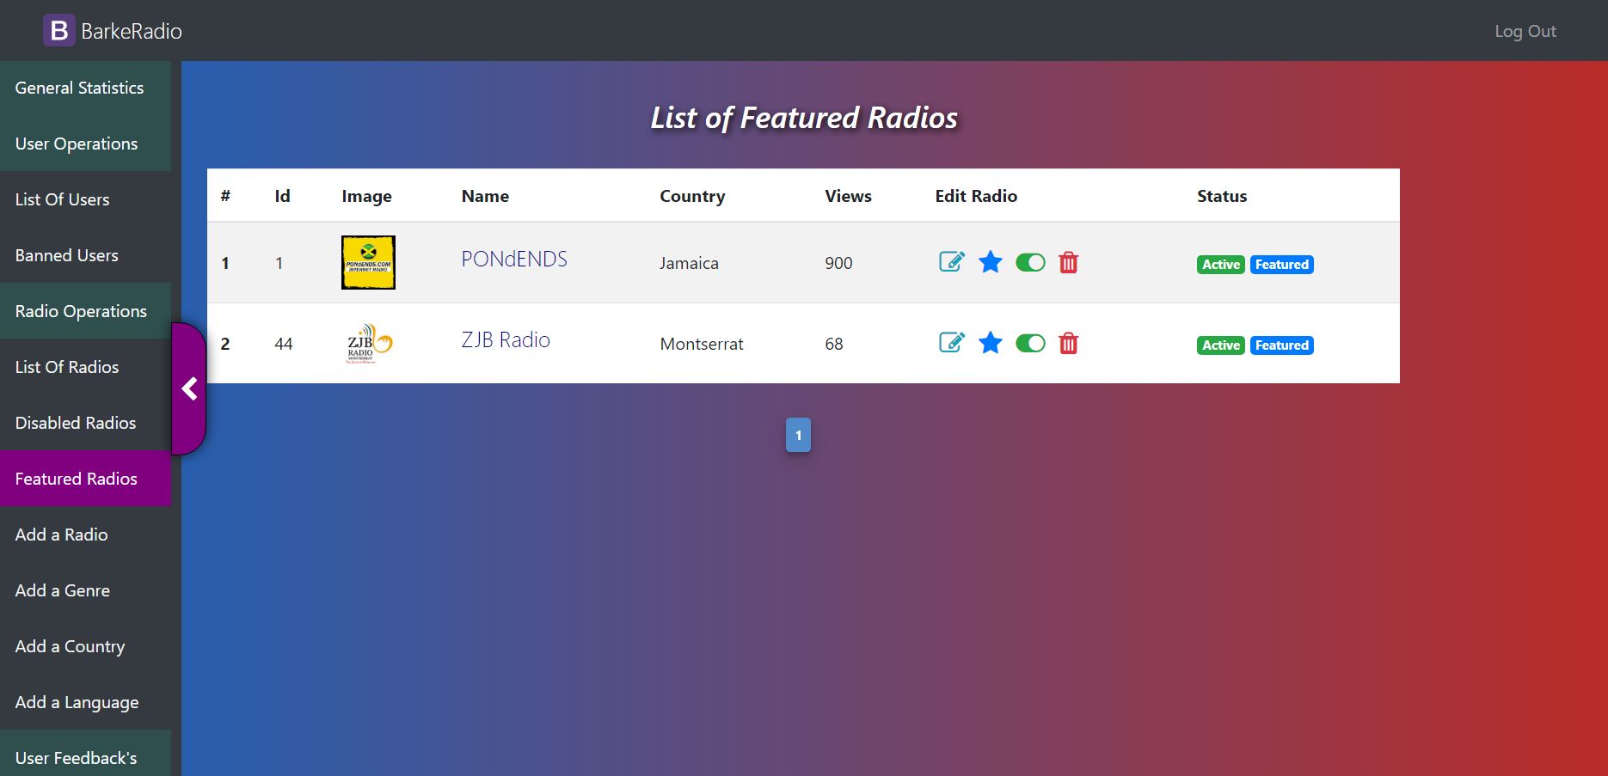
Task: Click the Montserrat country cell
Action: (702, 344)
